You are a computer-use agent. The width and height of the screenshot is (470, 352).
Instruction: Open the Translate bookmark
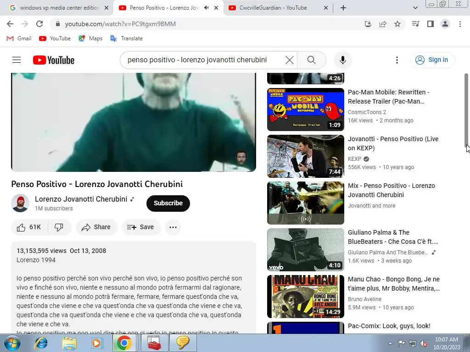click(127, 38)
